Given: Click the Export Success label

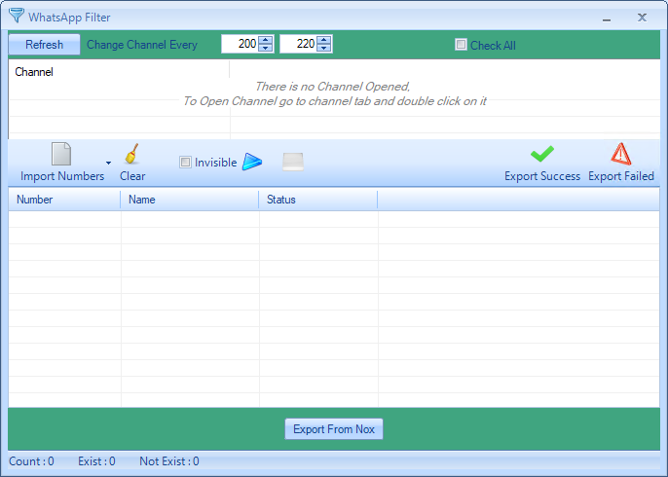Looking at the screenshot, I should (x=542, y=176).
